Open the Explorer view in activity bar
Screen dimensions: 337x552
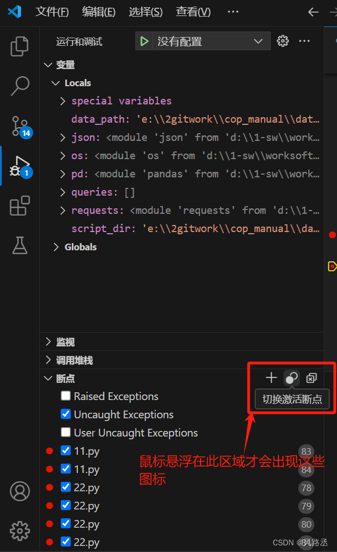tap(19, 46)
